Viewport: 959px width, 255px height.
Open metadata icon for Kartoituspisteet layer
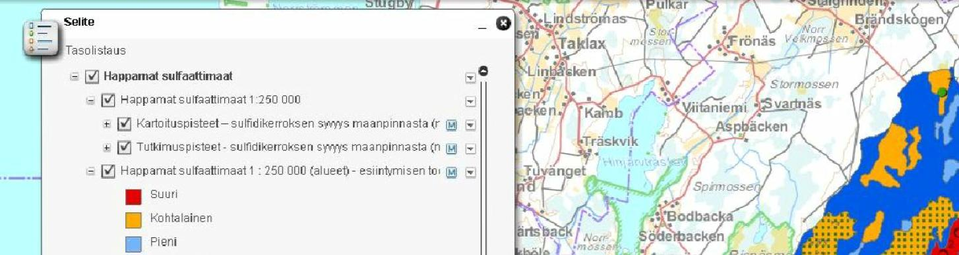pos(452,126)
